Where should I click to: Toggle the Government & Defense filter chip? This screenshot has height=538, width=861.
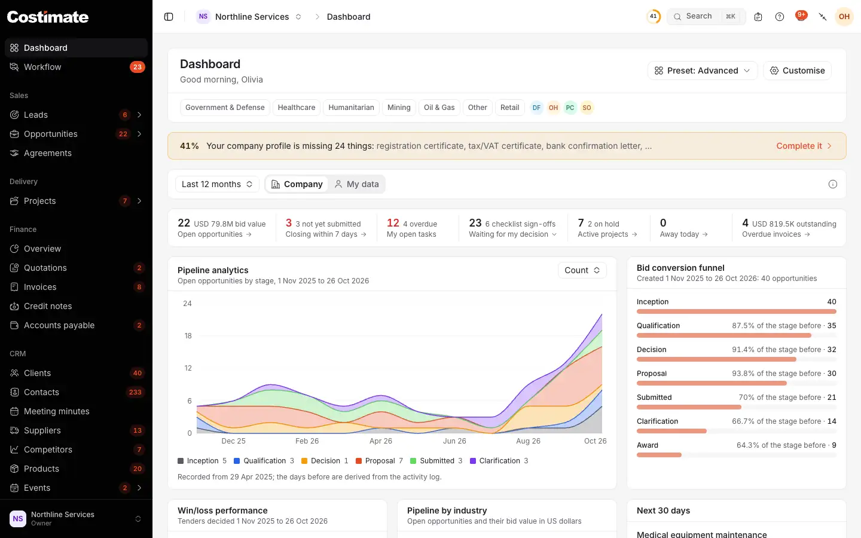[225, 108]
